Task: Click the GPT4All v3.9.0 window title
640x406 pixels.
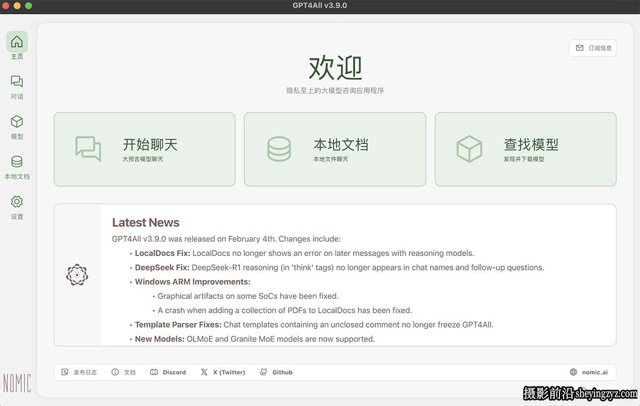Action: [x=320, y=6]
